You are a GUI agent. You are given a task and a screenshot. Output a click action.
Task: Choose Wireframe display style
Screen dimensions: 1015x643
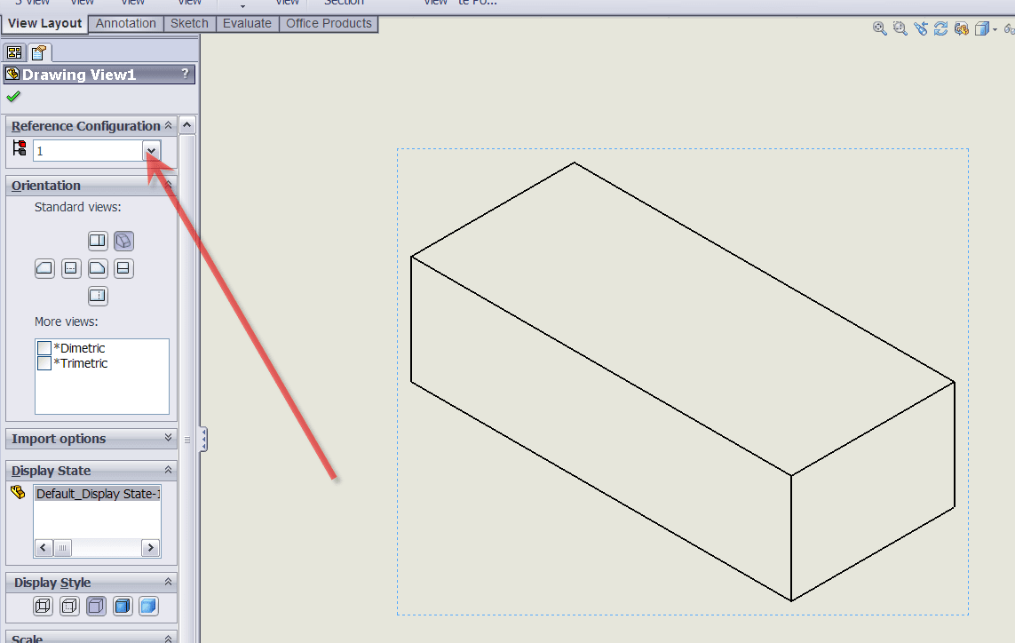42,607
